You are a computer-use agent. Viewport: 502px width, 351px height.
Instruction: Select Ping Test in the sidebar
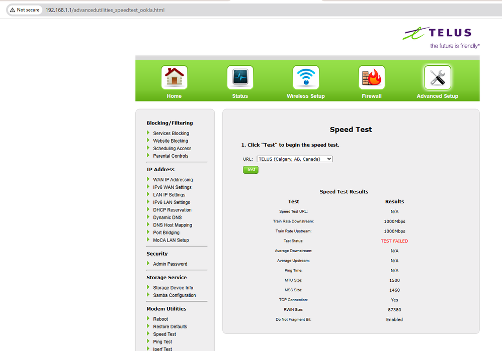(x=162, y=341)
